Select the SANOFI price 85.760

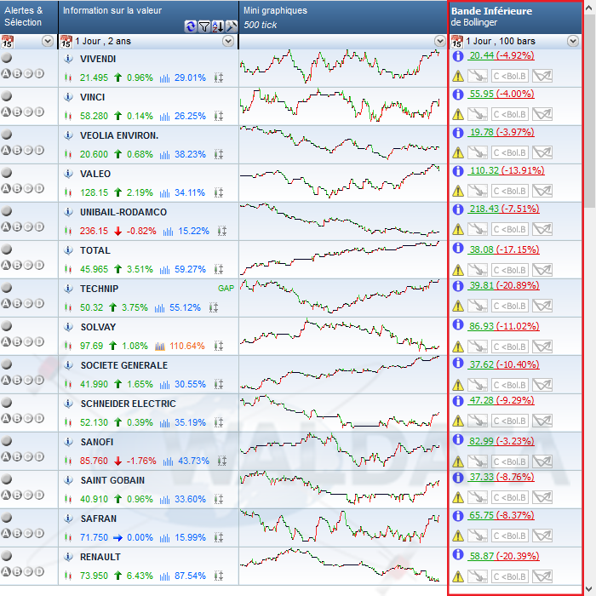point(94,461)
